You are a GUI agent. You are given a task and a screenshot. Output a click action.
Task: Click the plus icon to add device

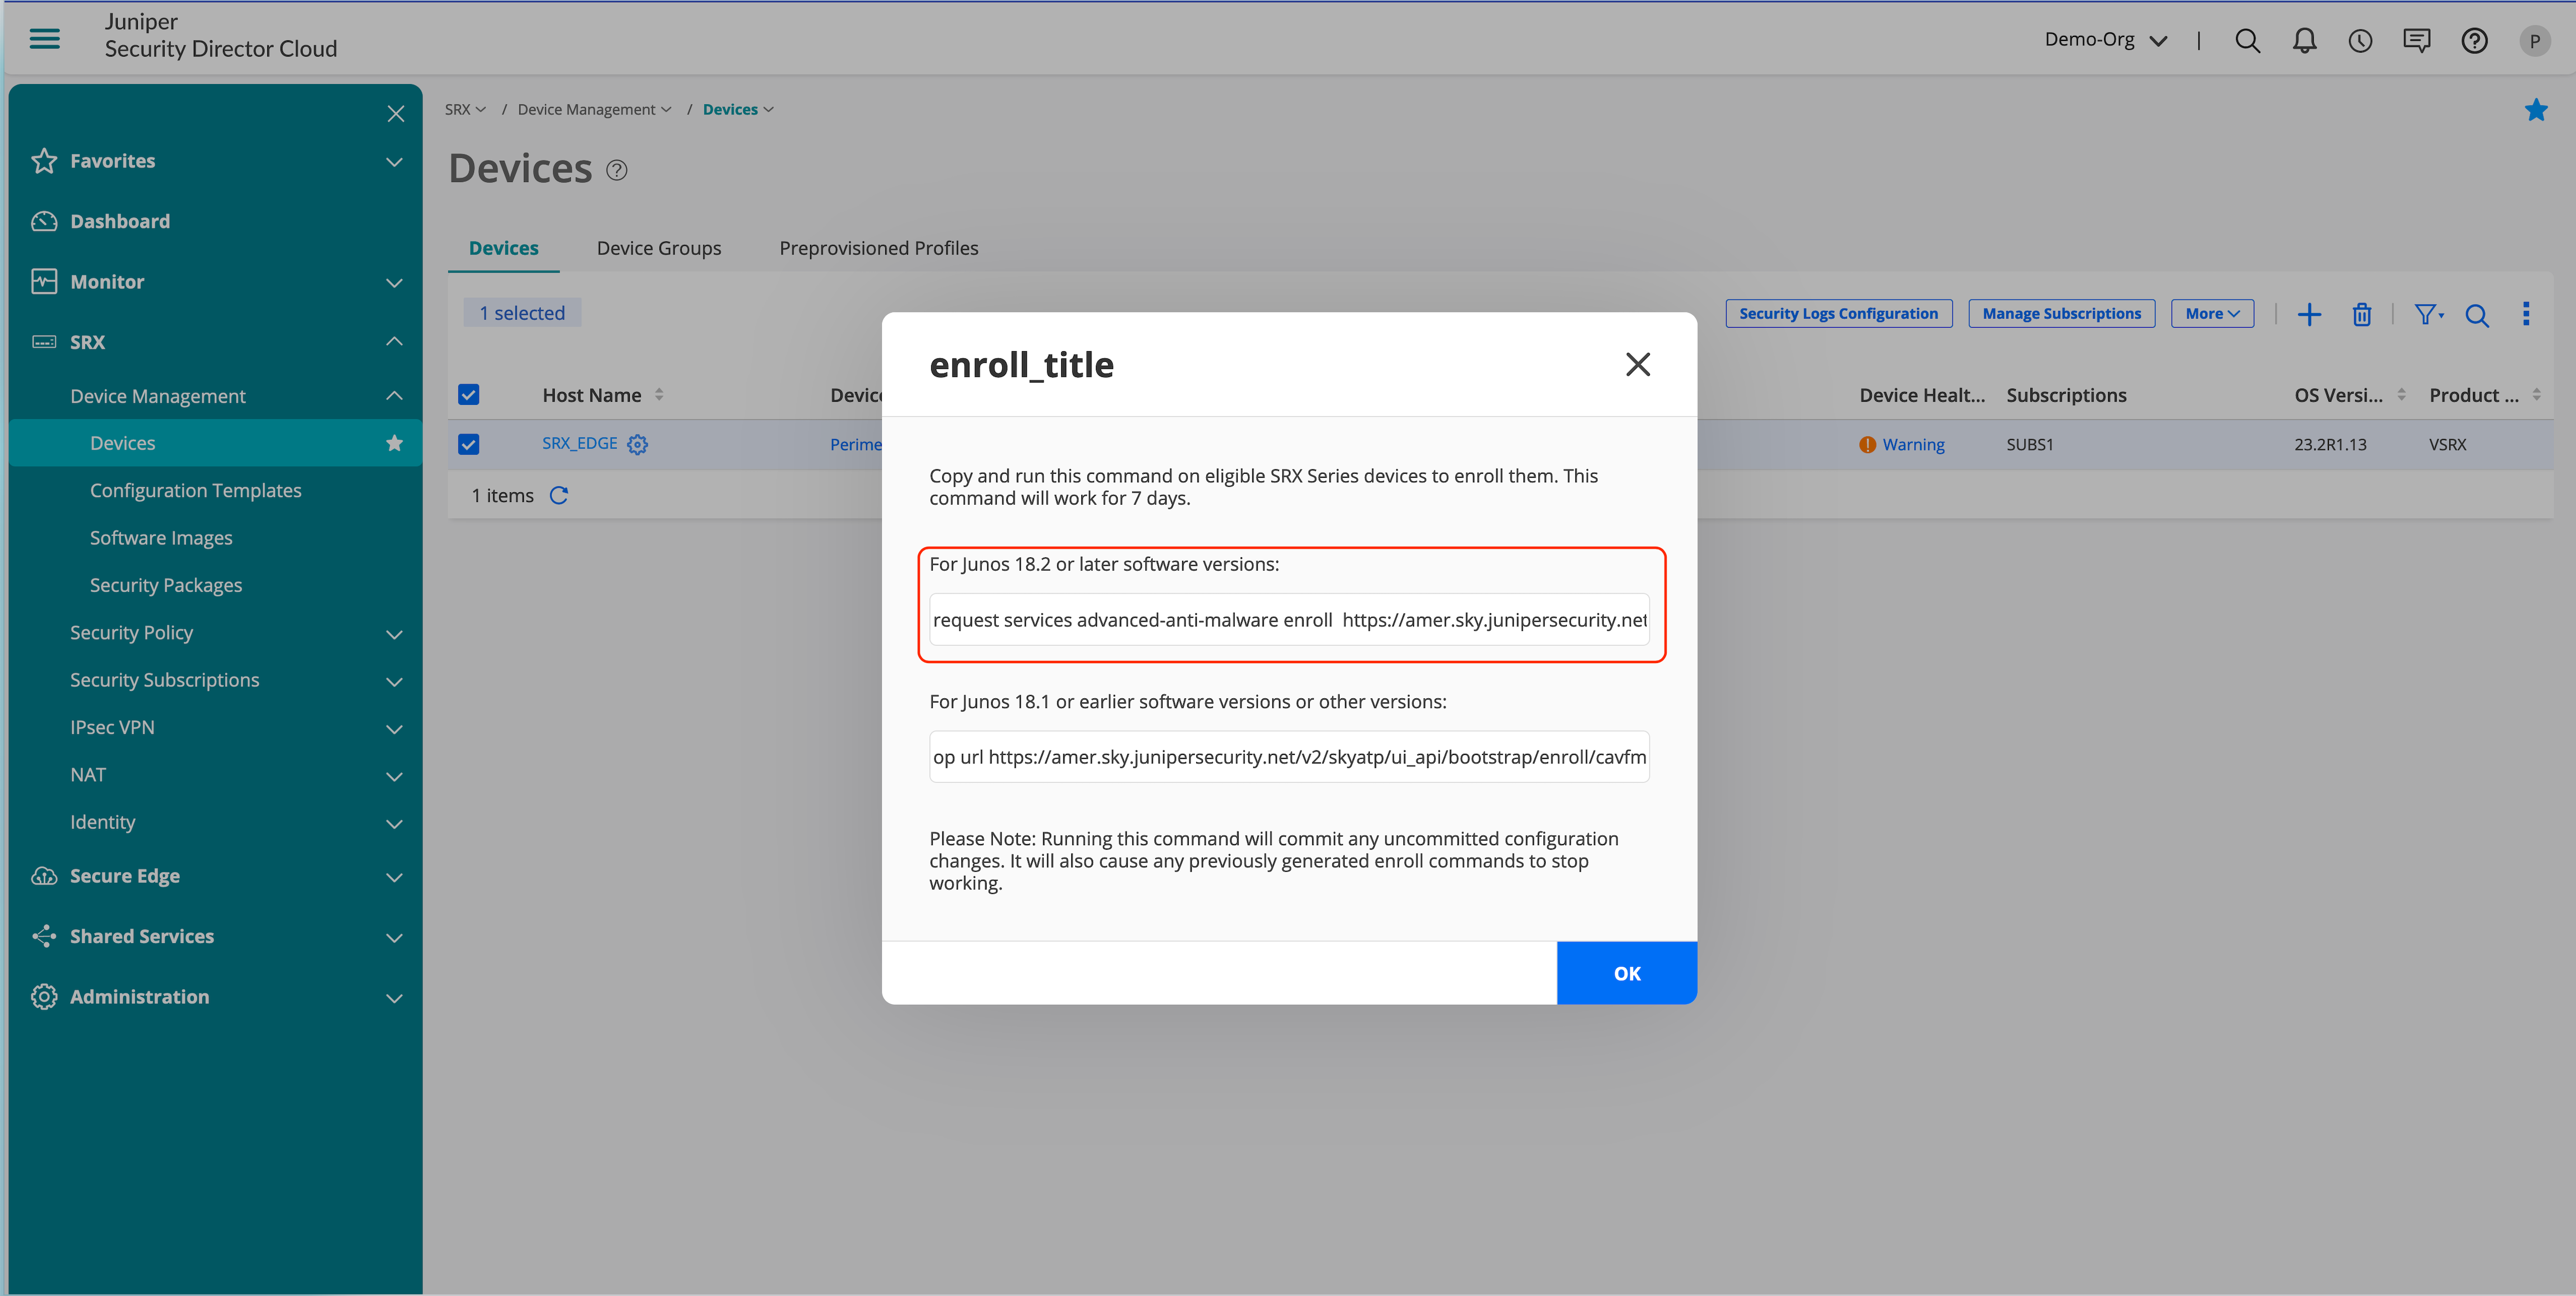pos(2308,314)
